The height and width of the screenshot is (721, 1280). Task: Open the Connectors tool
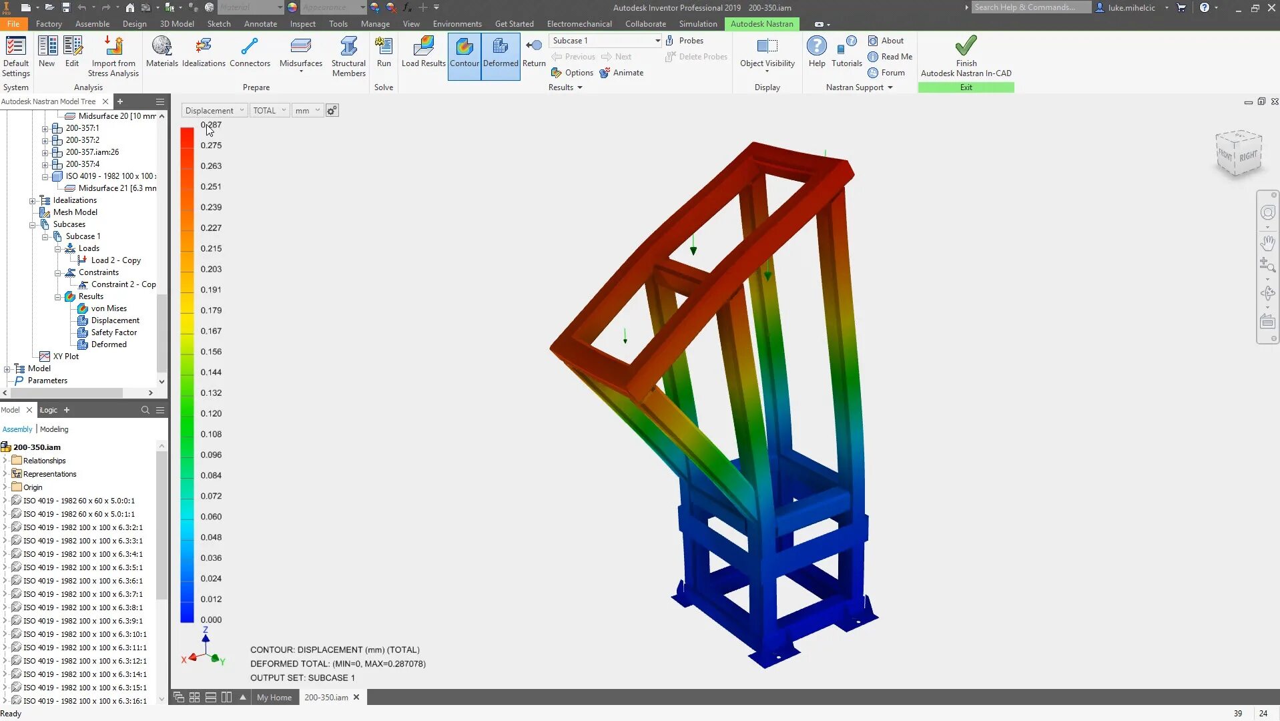tap(250, 52)
